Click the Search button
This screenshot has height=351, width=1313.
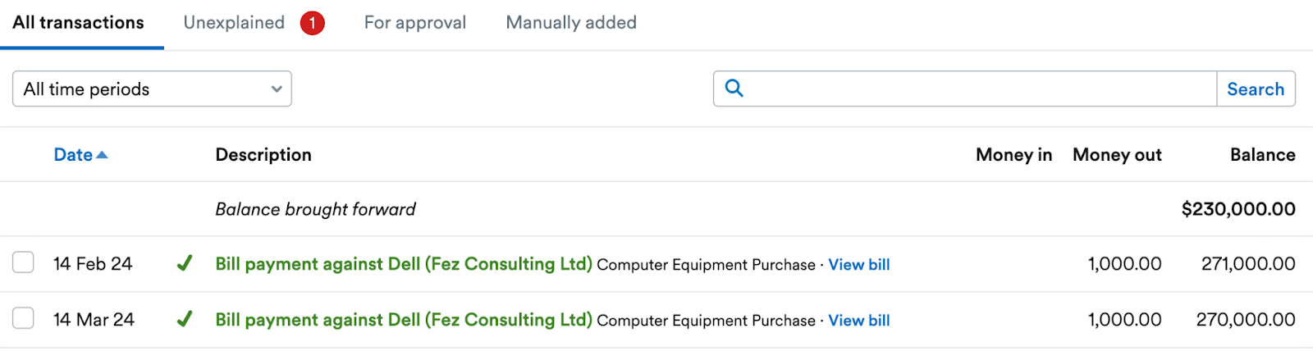(1256, 89)
